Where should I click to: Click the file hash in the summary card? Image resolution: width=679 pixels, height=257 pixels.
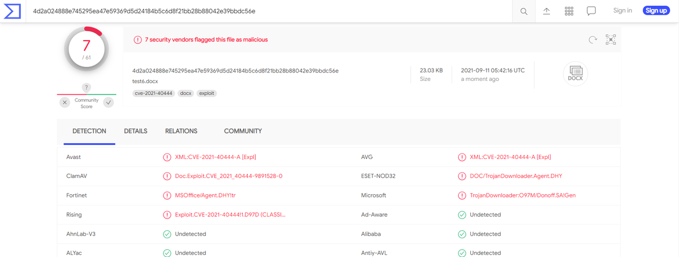235,71
